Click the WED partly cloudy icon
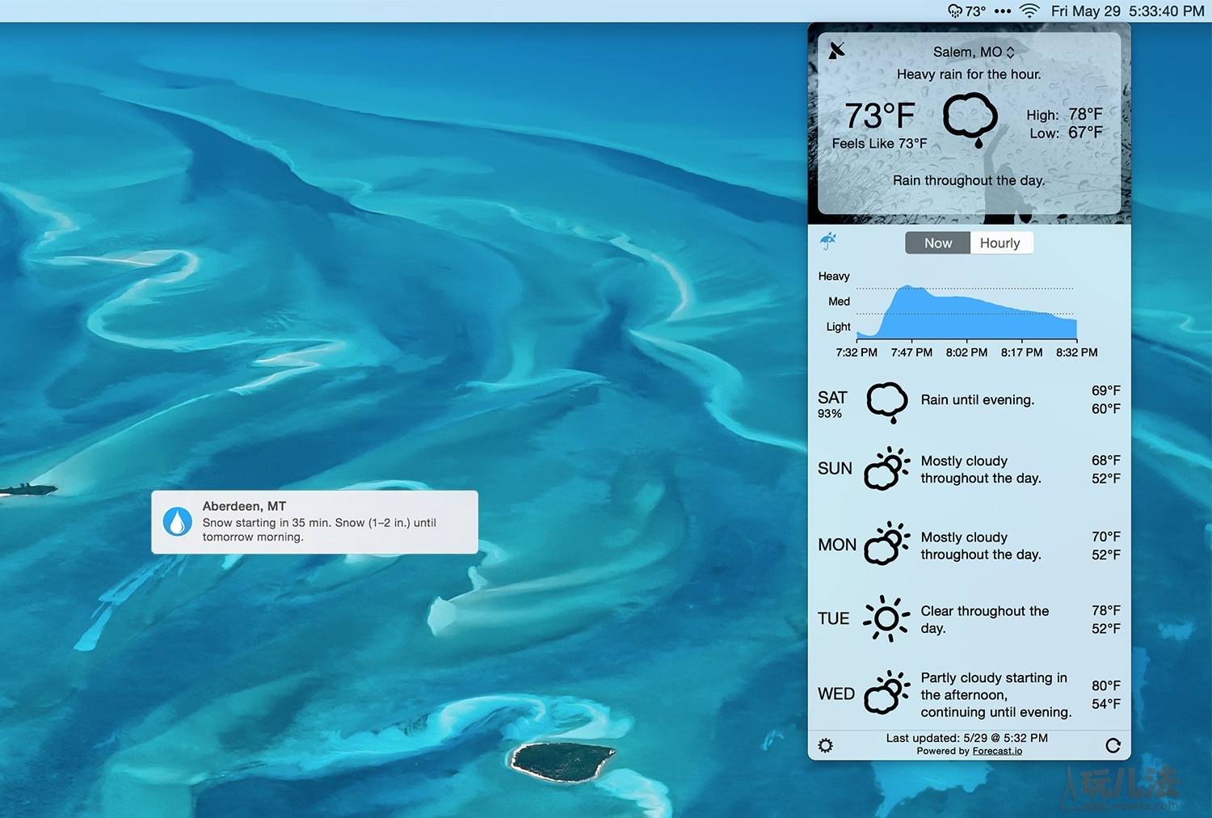Screen dimensions: 1212x818 click(x=887, y=693)
